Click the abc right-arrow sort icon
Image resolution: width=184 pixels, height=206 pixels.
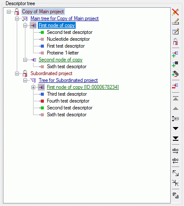(x=175, y=151)
